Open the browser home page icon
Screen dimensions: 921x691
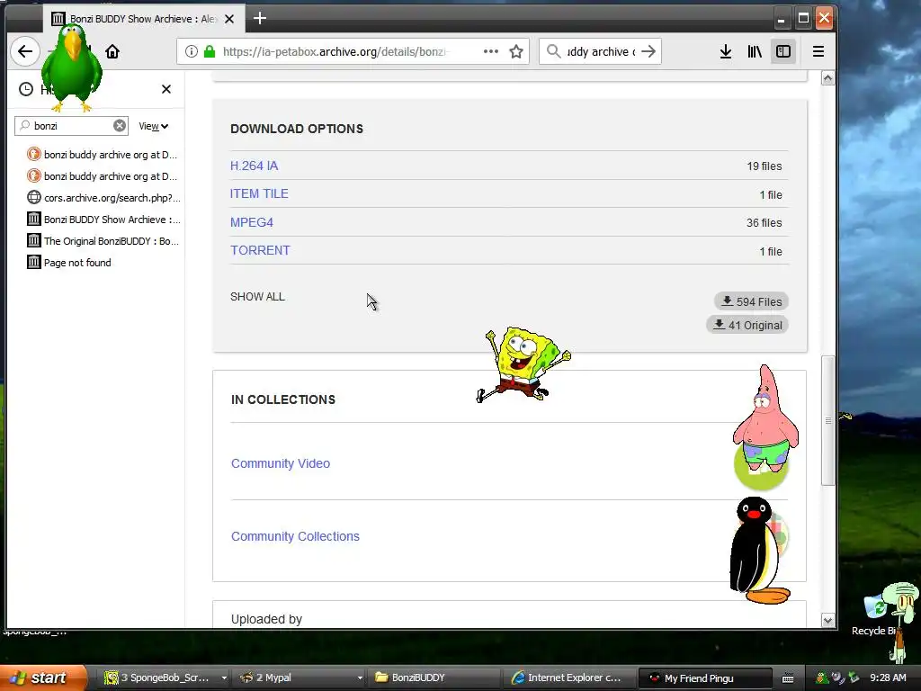pos(112,51)
